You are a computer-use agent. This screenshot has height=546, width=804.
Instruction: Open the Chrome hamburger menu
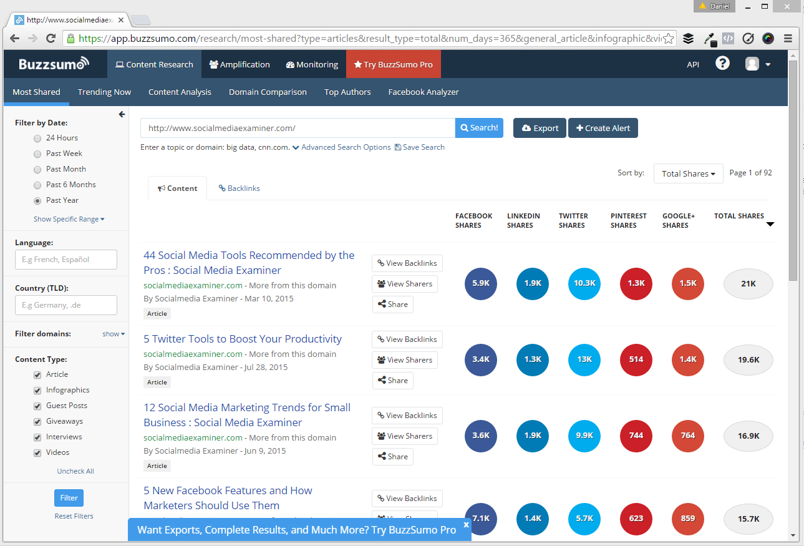[788, 39]
